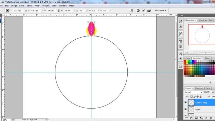The image size is (215, 121).
Task: Open the Analysis menu
Action: point(46,6)
